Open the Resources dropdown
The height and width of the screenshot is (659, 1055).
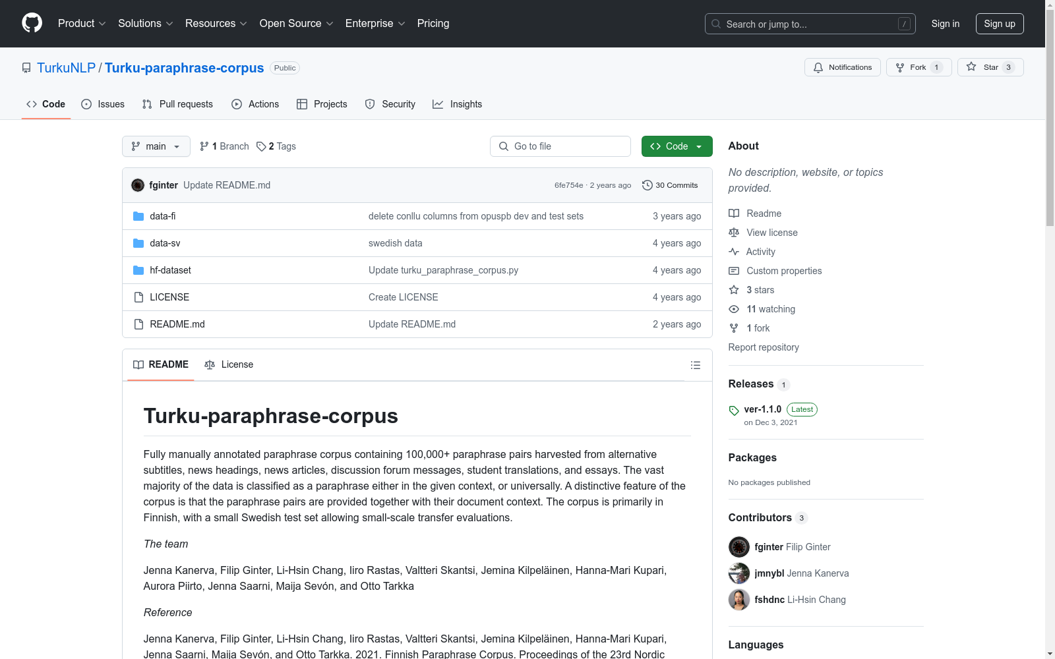(216, 24)
